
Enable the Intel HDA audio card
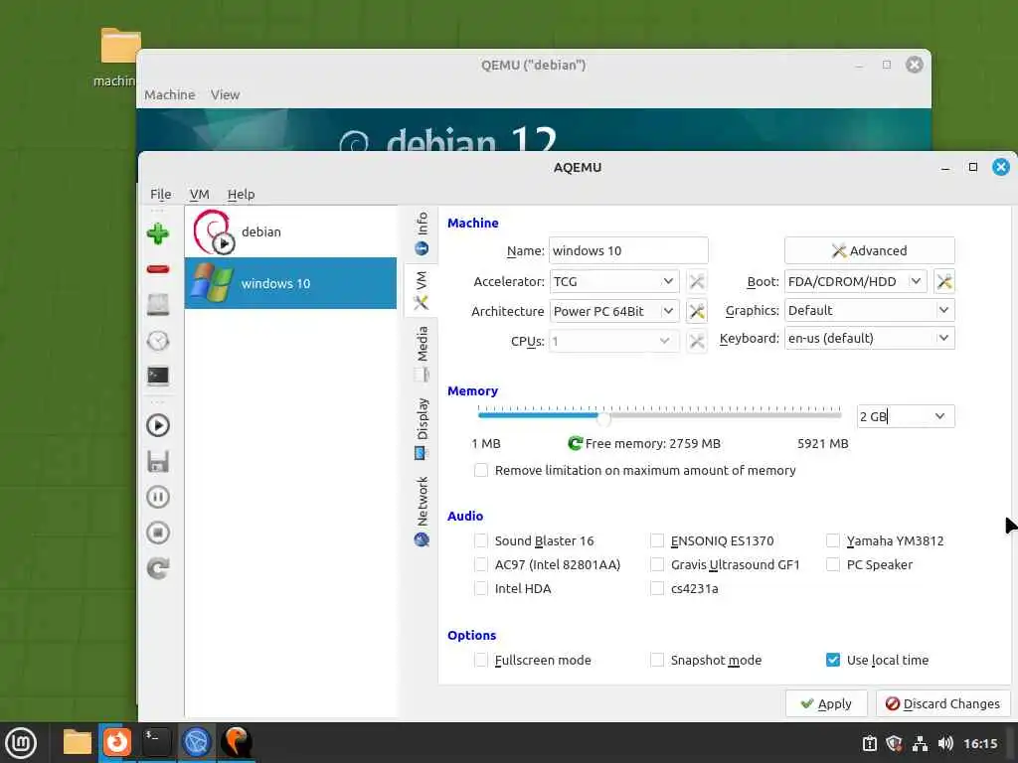pos(481,588)
